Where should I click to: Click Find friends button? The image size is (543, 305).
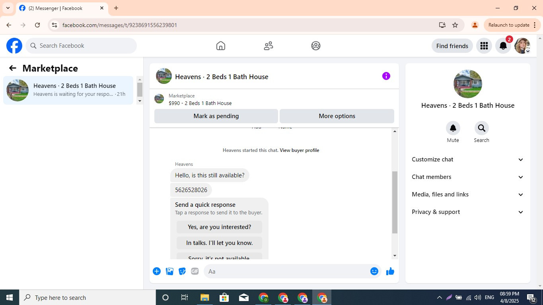click(452, 46)
